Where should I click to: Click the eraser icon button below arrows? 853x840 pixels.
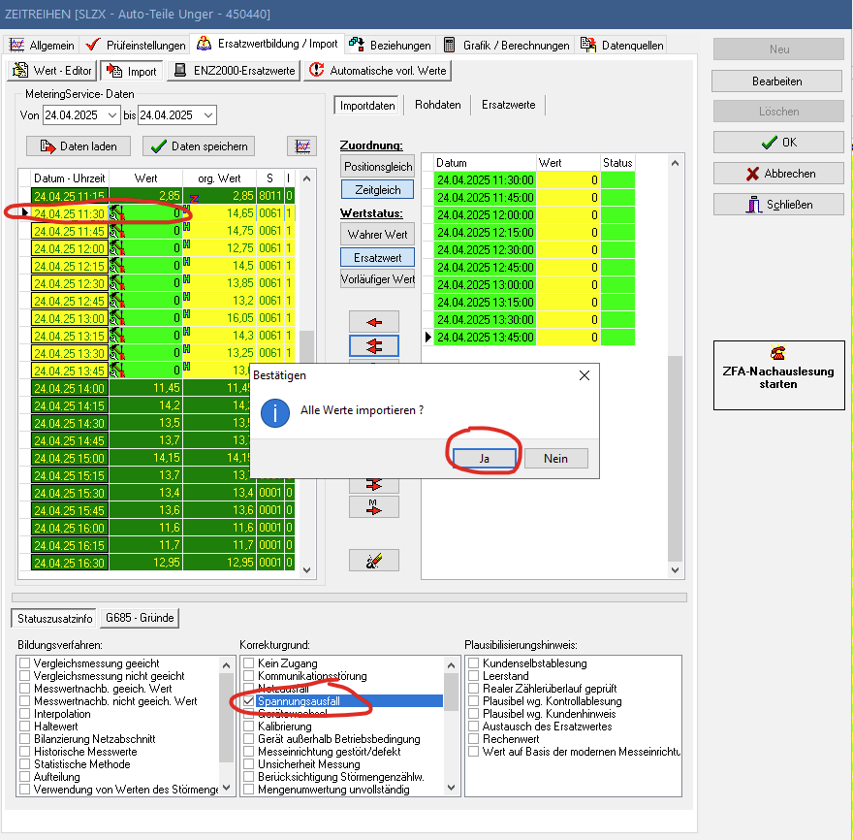click(374, 560)
